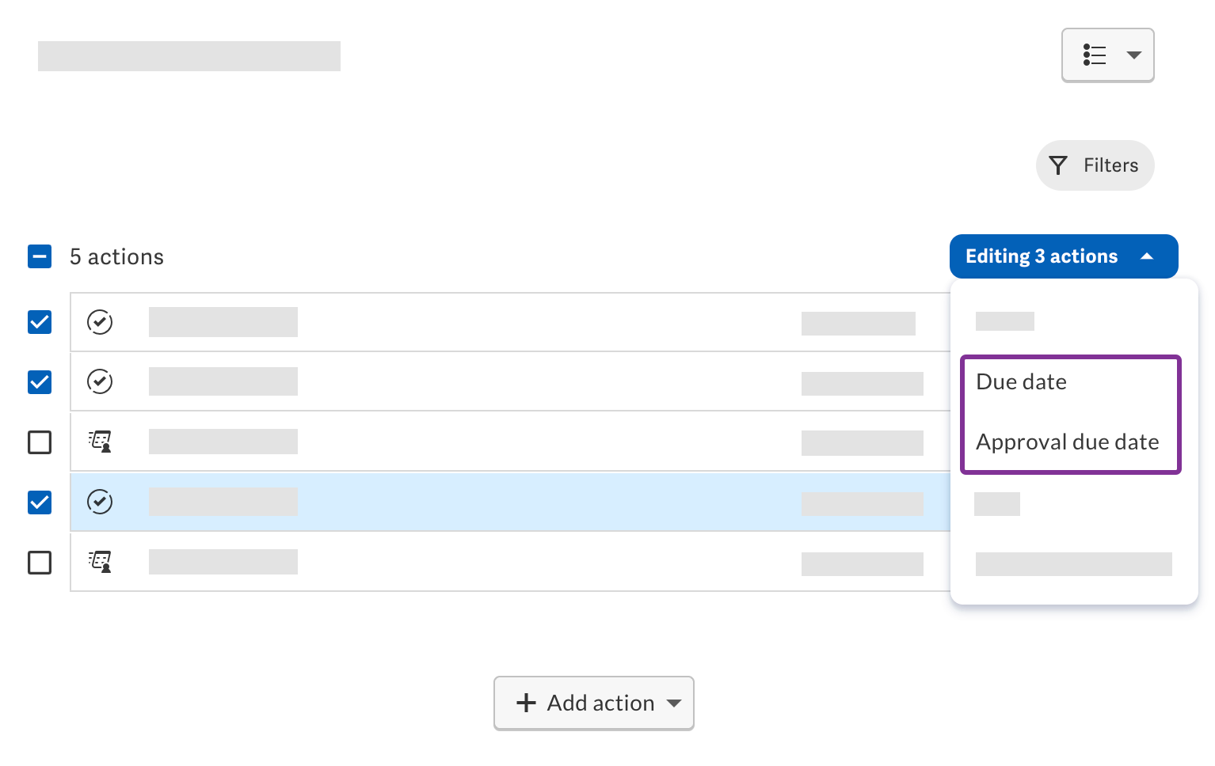Uncheck the highlighted fourth row checkbox
Screen dimensions: 1215x766
point(40,502)
